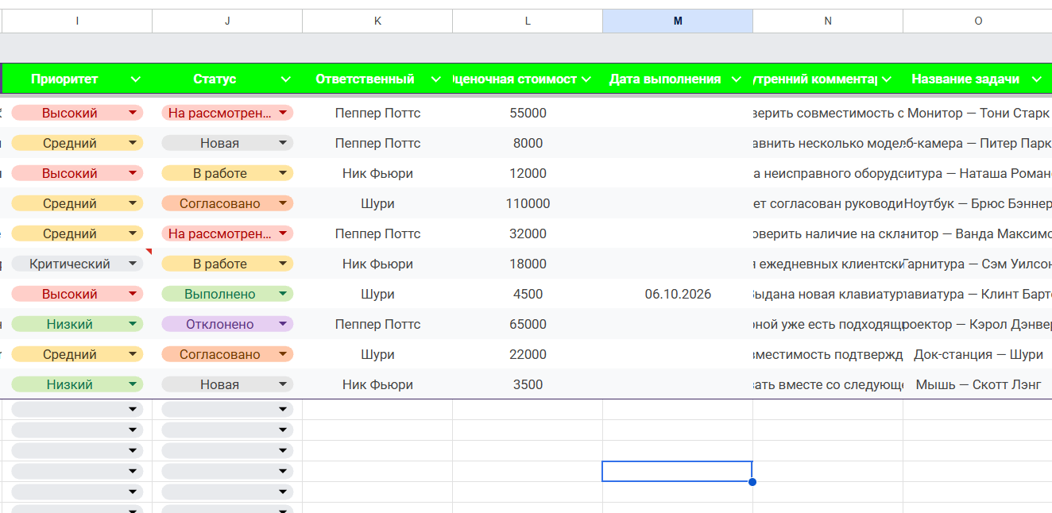1052x513 pixels.
Task: Open the Высокий priority chip in the 55000 row
Action: (77, 114)
